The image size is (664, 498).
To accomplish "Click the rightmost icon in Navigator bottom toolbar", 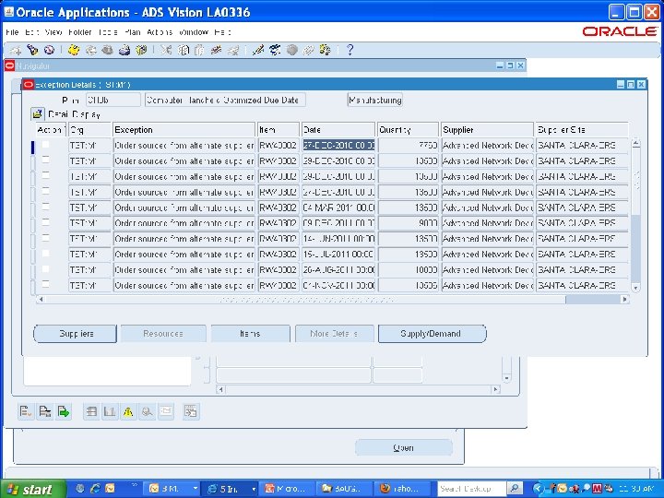I will coord(191,411).
